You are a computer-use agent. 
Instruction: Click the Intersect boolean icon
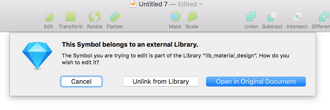pos(297,17)
